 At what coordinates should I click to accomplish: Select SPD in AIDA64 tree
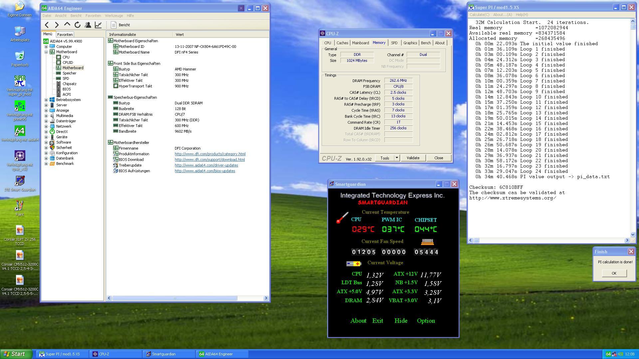[66, 78]
